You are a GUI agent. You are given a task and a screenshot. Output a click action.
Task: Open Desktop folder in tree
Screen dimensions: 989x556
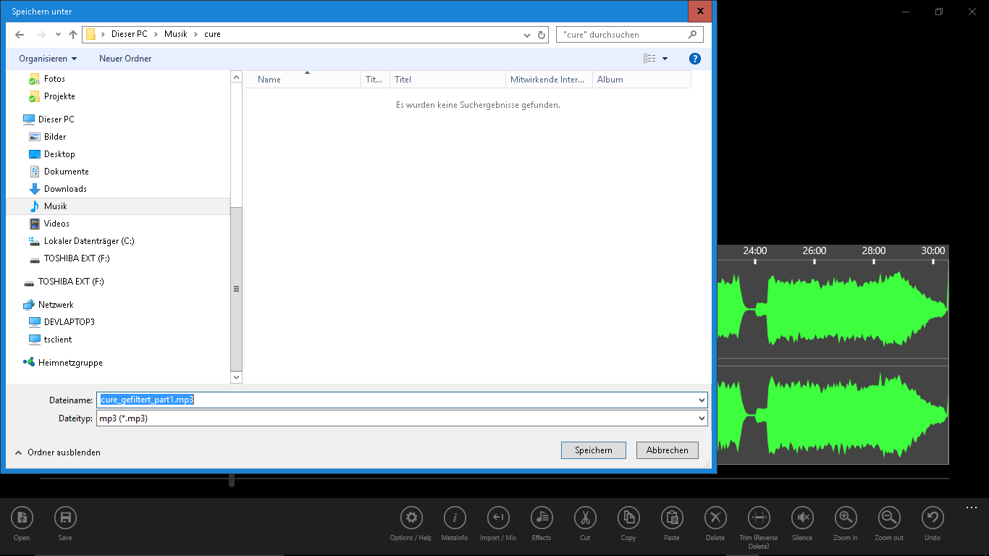point(59,154)
